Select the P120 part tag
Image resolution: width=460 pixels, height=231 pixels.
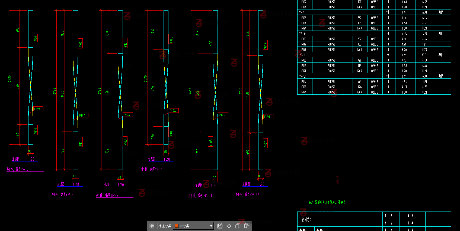point(36,130)
